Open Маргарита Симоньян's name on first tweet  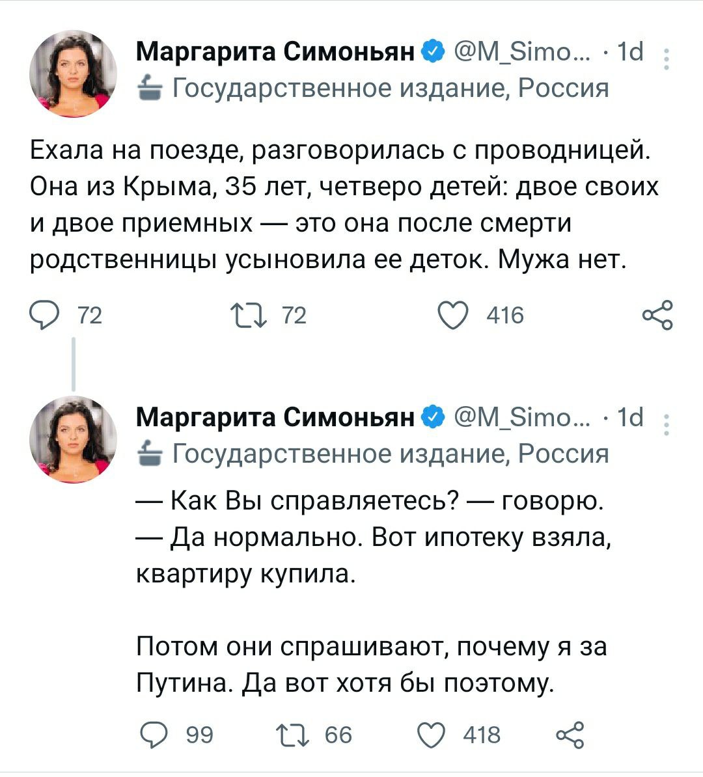point(275,52)
